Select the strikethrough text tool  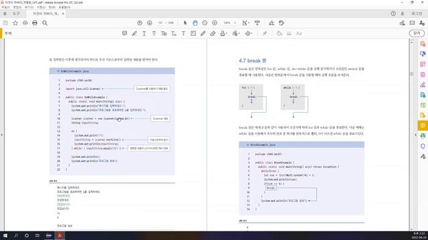154,33
